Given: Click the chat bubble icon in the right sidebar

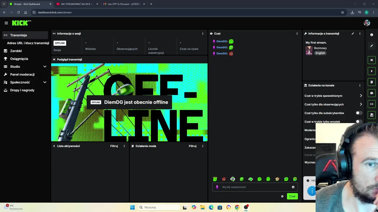Looking at the screenshot, I should (x=372, y=93).
